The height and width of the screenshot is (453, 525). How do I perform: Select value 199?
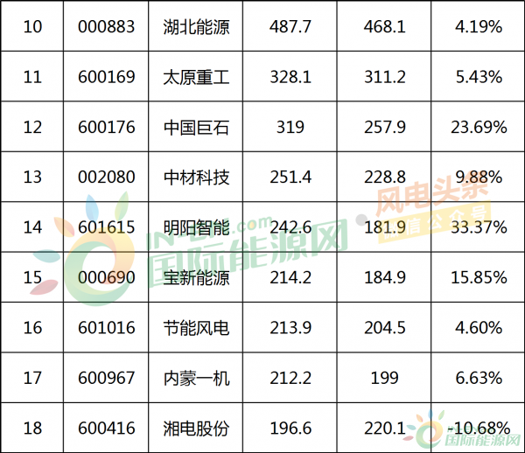tap(385, 378)
